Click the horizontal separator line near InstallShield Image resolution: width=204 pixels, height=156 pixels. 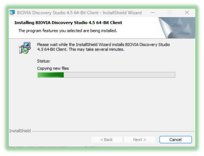(113, 131)
